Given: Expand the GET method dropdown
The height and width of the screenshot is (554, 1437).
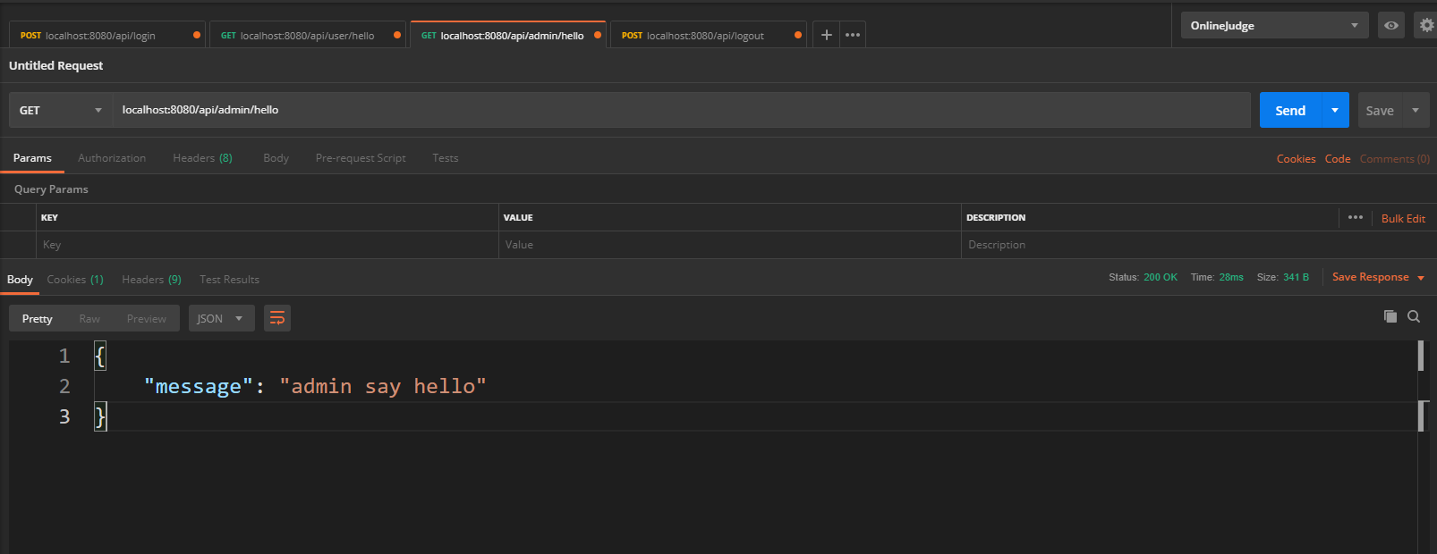Looking at the screenshot, I should click(x=60, y=110).
